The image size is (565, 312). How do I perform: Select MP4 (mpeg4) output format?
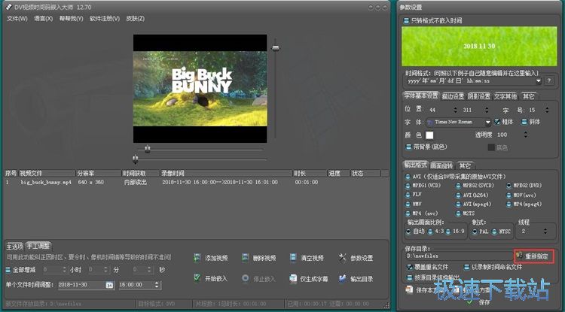pos(508,204)
